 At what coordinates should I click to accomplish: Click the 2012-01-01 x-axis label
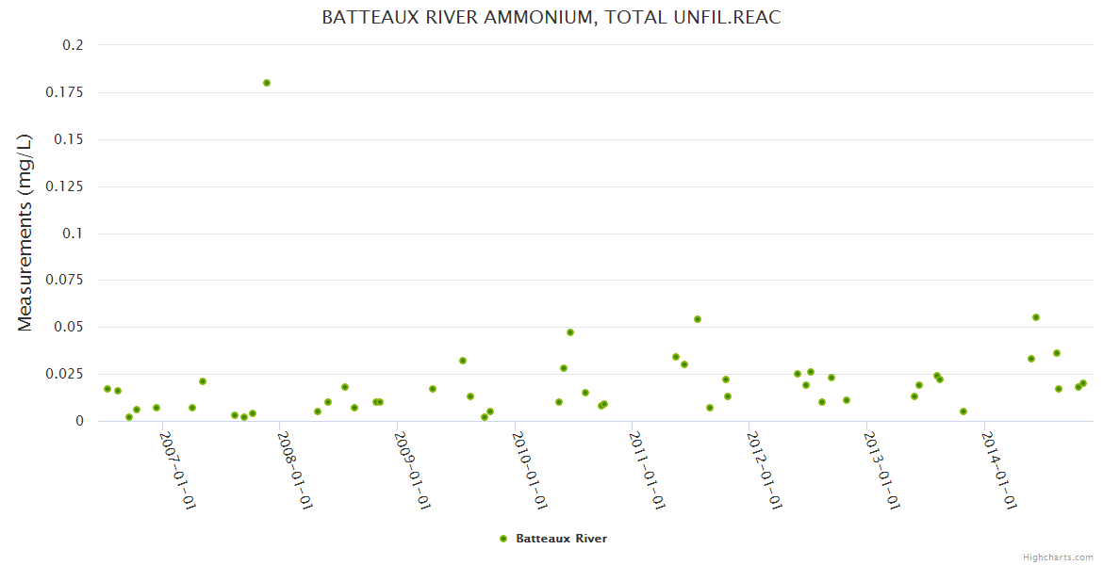(x=765, y=470)
